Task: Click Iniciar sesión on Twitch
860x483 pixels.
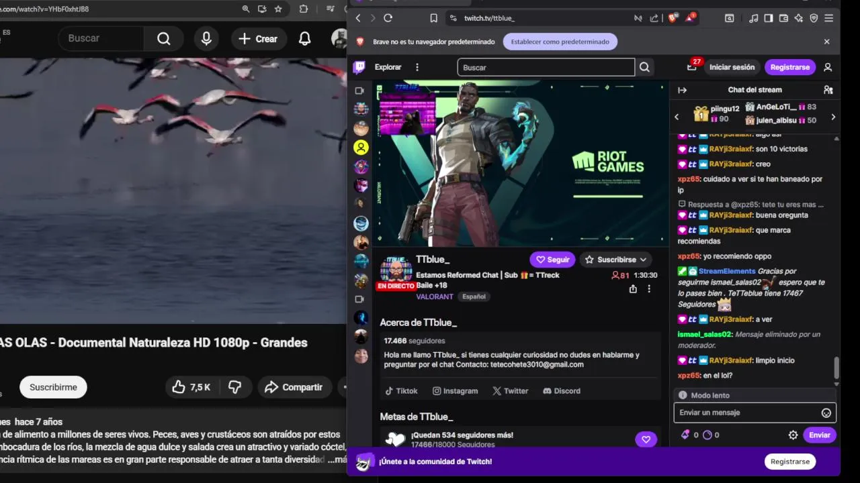Action: 732,67
